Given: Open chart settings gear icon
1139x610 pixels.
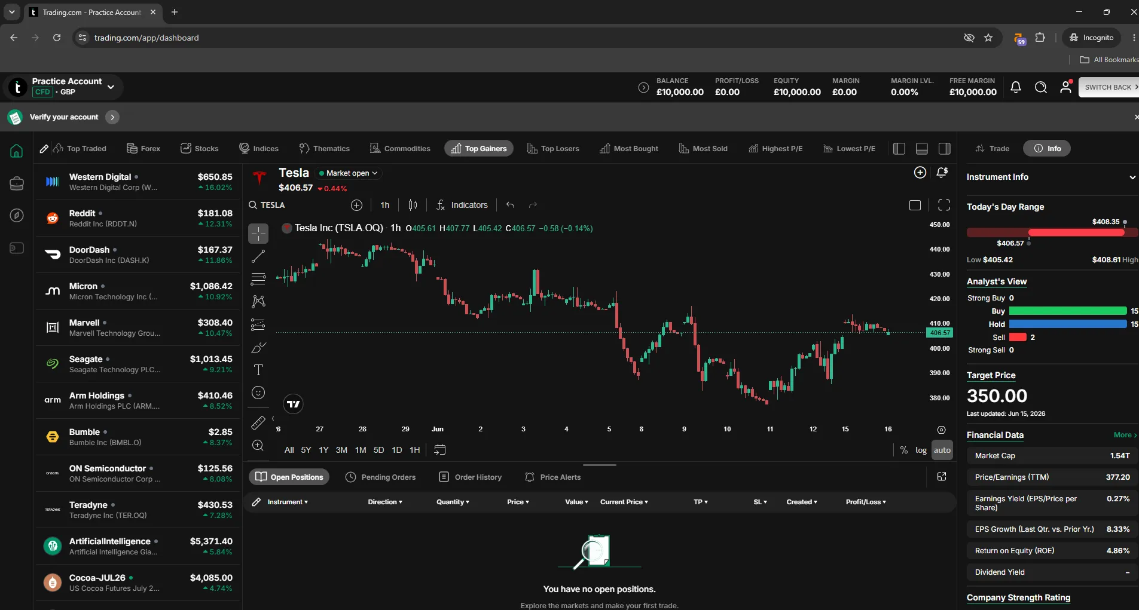Looking at the screenshot, I should (x=941, y=430).
